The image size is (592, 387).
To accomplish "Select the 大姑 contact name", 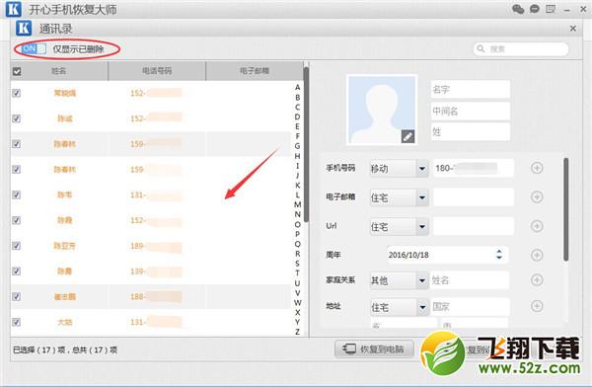I will (64, 322).
